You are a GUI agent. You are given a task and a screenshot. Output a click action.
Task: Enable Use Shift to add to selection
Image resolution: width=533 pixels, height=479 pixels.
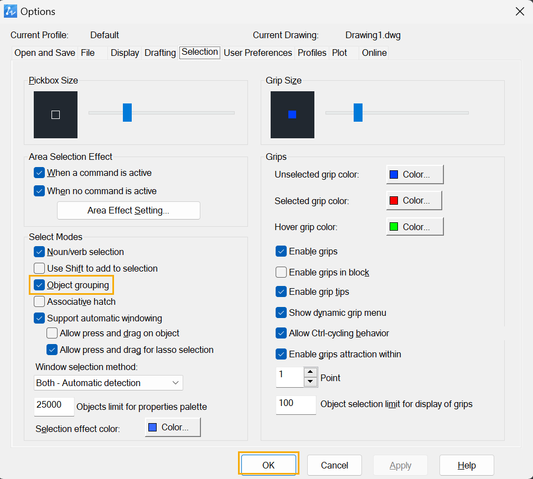(x=39, y=268)
